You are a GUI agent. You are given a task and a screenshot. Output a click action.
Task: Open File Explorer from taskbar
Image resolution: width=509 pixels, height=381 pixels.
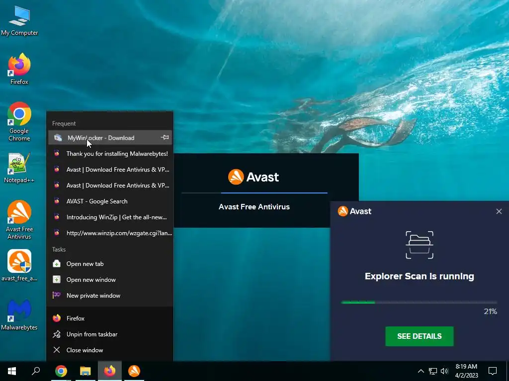point(85,371)
